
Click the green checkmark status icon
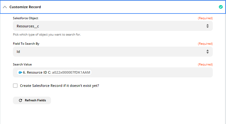tap(221, 7)
